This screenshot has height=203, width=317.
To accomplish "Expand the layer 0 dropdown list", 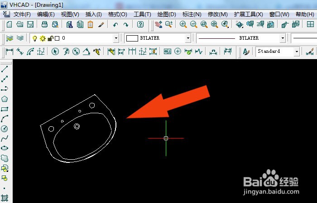I will click(116, 38).
